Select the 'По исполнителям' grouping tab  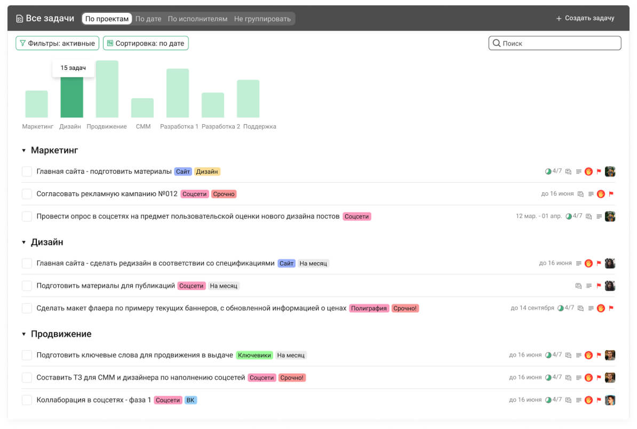point(197,19)
